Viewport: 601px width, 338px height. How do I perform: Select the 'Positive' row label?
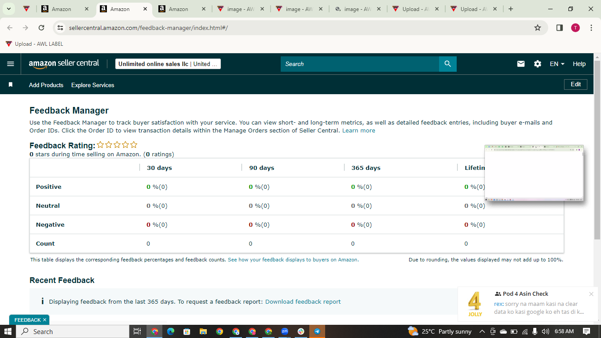pos(49,187)
